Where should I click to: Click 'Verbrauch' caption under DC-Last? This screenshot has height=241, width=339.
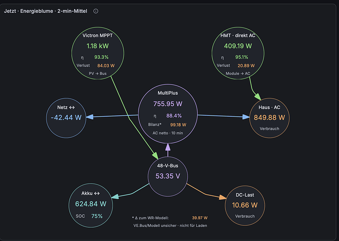click(245, 216)
